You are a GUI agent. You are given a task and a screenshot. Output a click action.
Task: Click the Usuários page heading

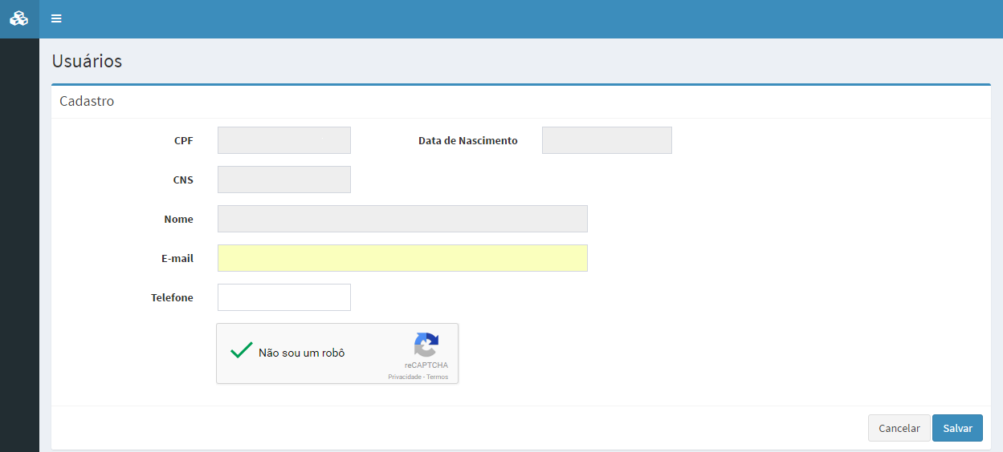87,61
